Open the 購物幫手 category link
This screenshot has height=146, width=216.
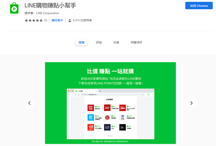tap(57, 20)
